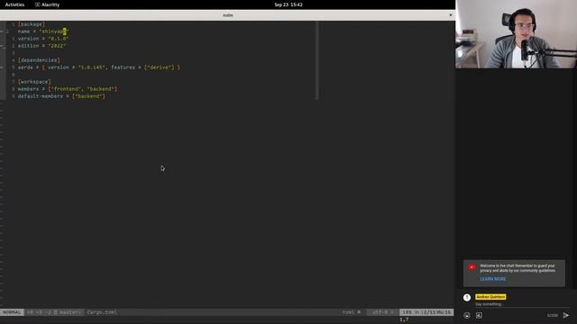The height and width of the screenshot is (324, 577).
Task: Click the edition = "2022" line
Action: [x=42, y=46]
